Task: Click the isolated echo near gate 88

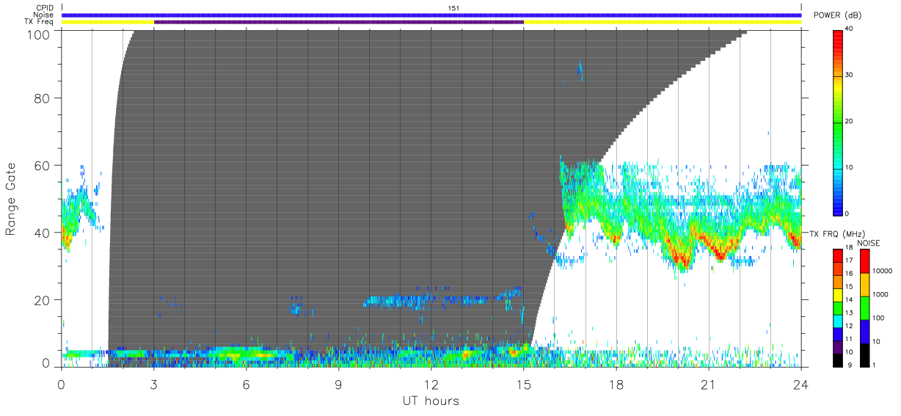Action: pyautogui.click(x=580, y=71)
